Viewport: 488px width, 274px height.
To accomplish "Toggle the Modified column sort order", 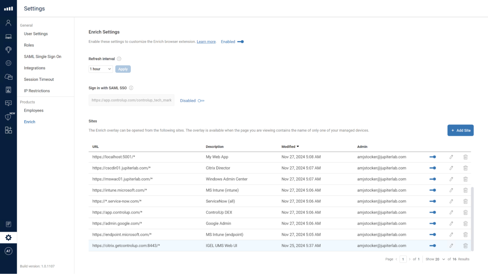I will click(289, 147).
